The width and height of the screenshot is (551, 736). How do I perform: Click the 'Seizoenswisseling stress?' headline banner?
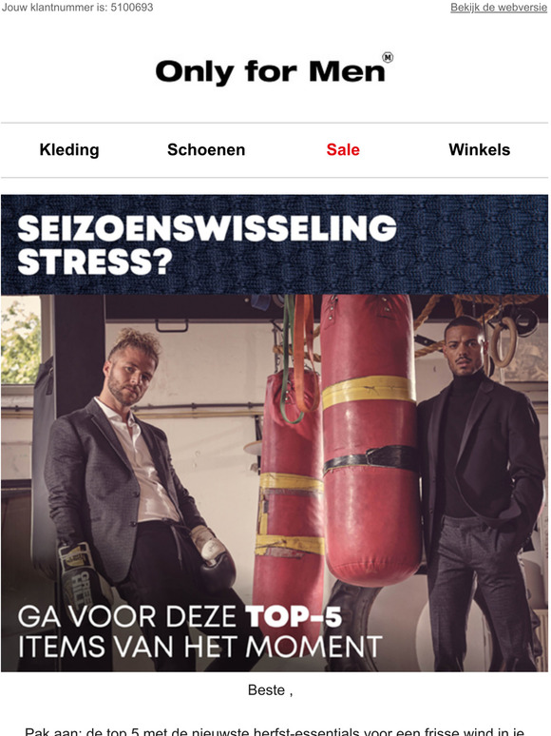tap(275, 244)
